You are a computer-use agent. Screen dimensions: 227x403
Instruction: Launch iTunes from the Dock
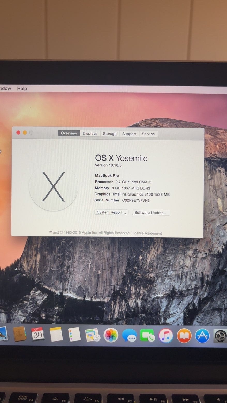pyautogui.click(x=166, y=336)
